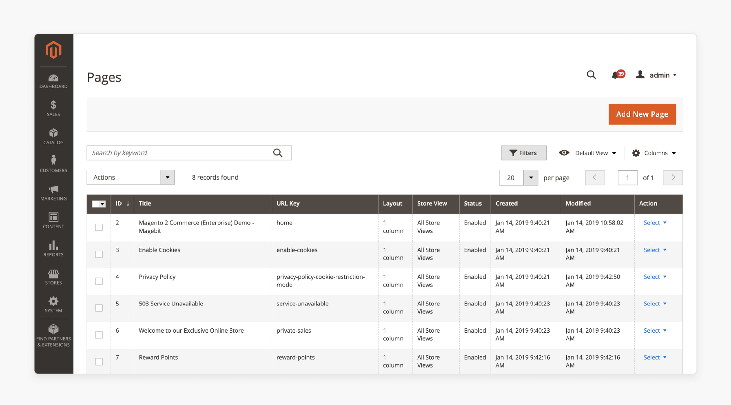Click the per page value field showing 20

[x=511, y=178]
